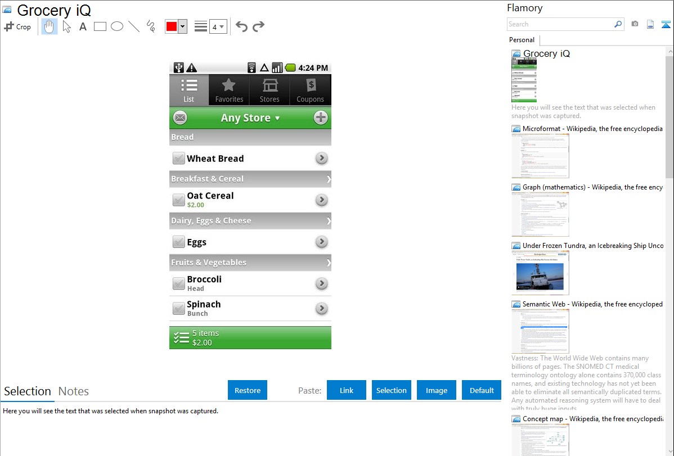The width and height of the screenshot is (674, 456).
Task: Click the Default paste button
Action: point(482,390)
